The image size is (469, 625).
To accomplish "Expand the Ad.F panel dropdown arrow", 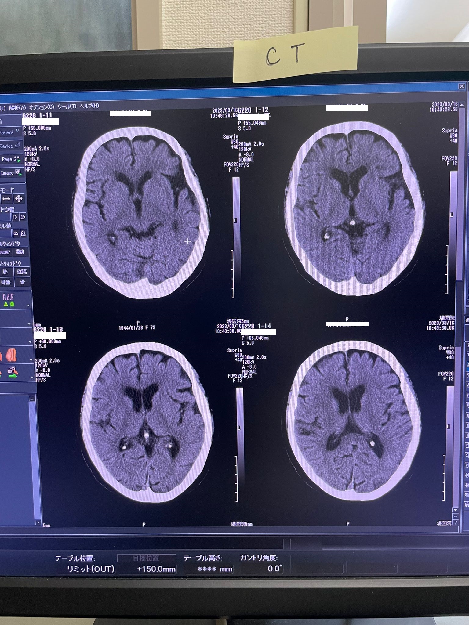I will pyautogui.click(x=28, y=305).
